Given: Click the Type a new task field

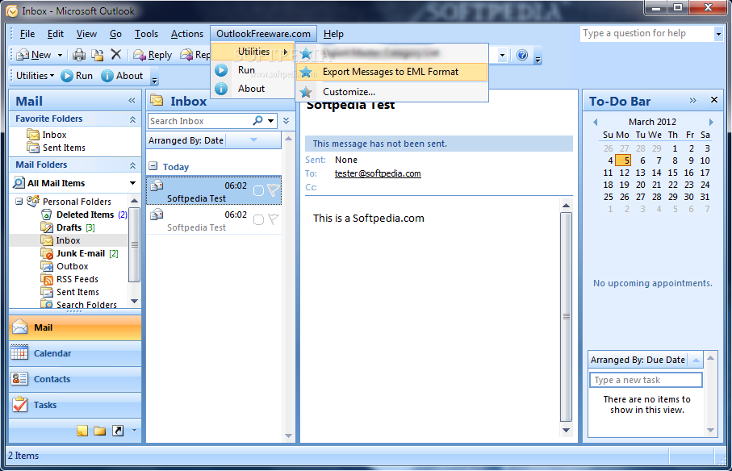Looking at the screenshot, I should 646,380.
